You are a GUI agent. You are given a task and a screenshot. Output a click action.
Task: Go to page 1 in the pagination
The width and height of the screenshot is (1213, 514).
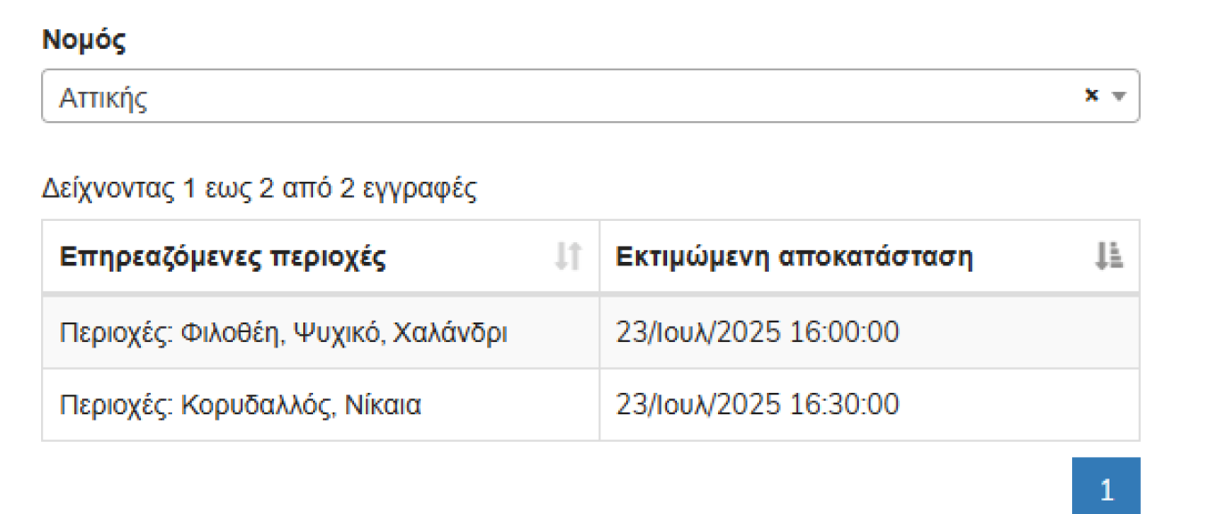coord(1107,490)
